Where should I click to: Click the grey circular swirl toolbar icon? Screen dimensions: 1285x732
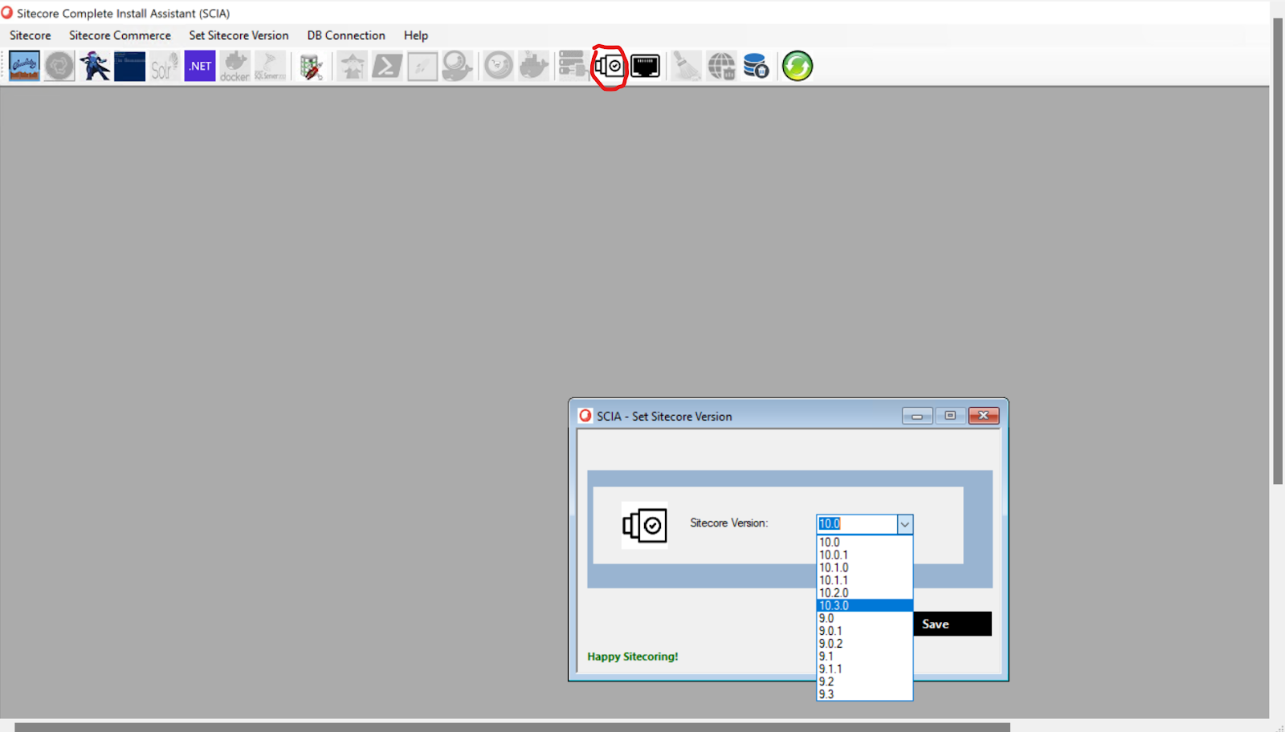pyautogui.click(x=59, y=66)
